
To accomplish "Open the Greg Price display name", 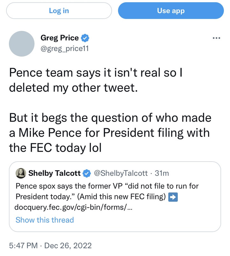I will click(x=59, y=38).
